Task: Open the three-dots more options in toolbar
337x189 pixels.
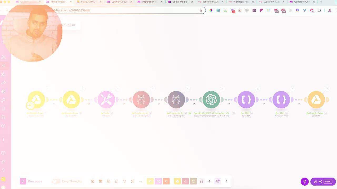Action: (x=141, y=181)
